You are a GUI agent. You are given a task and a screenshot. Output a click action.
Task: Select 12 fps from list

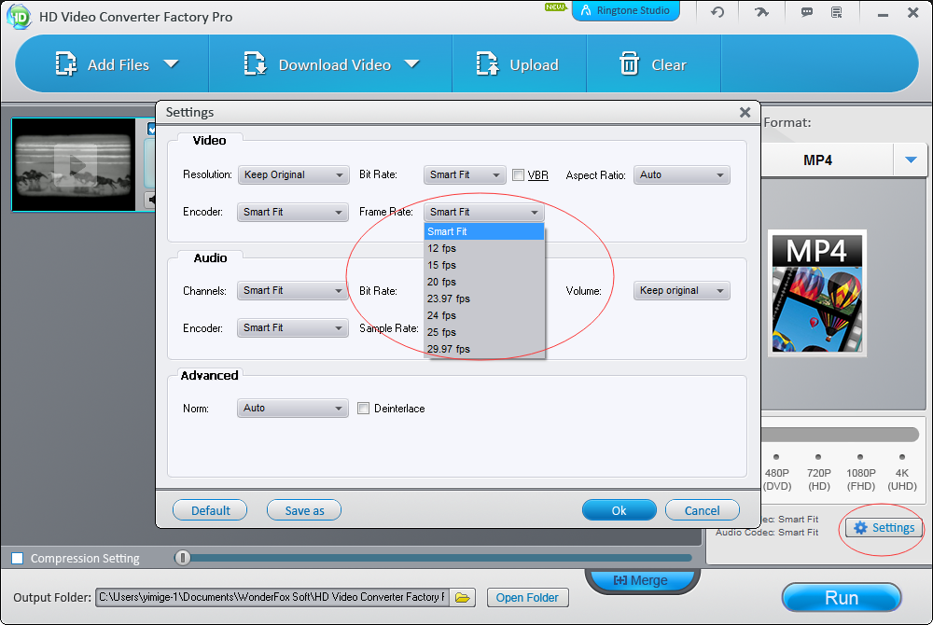point(483,248)
